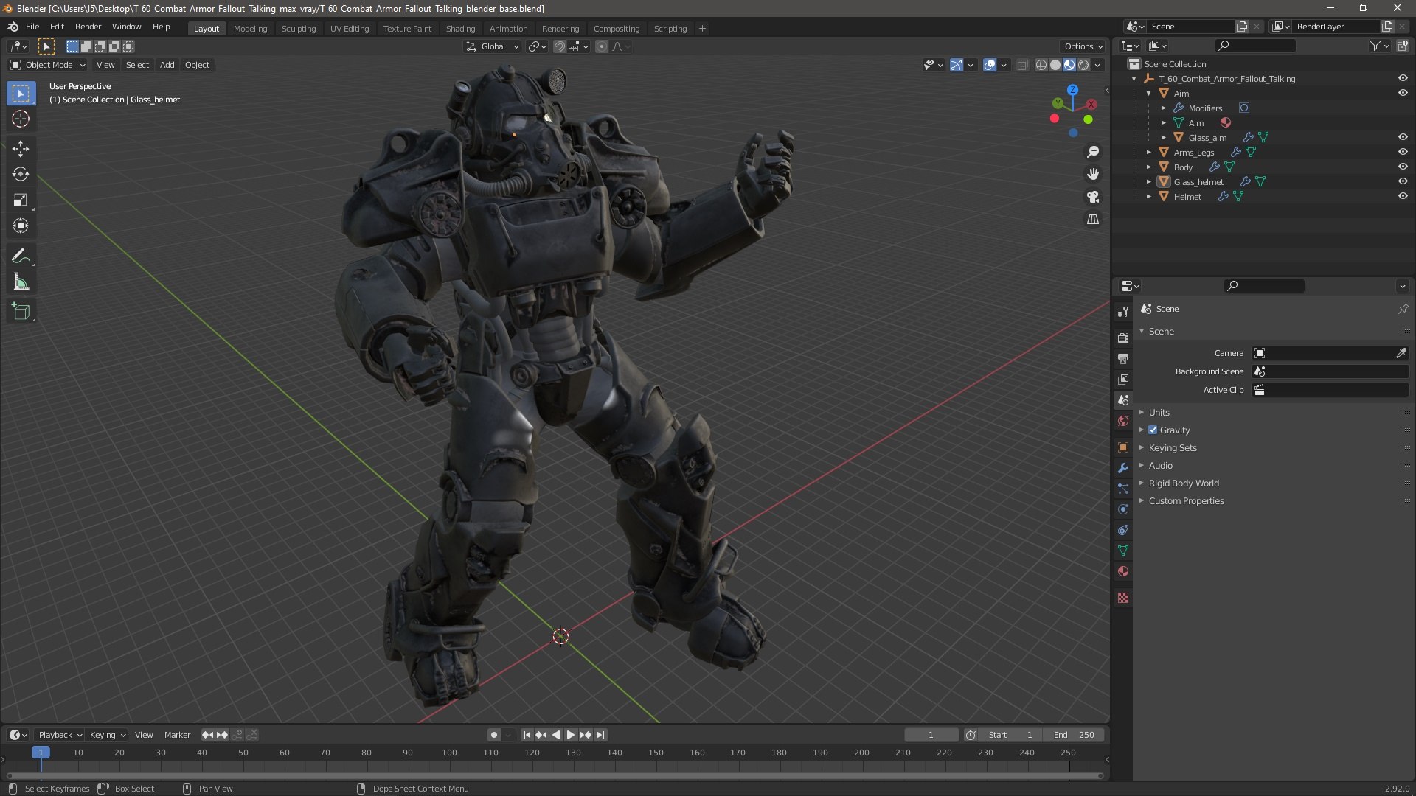1416x796 pixels.
Task: Switch perspective/orthographic grid icon
Action: point(1093,220)
